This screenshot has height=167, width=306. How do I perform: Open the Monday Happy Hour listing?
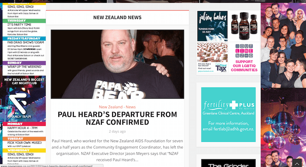(24, 129)
